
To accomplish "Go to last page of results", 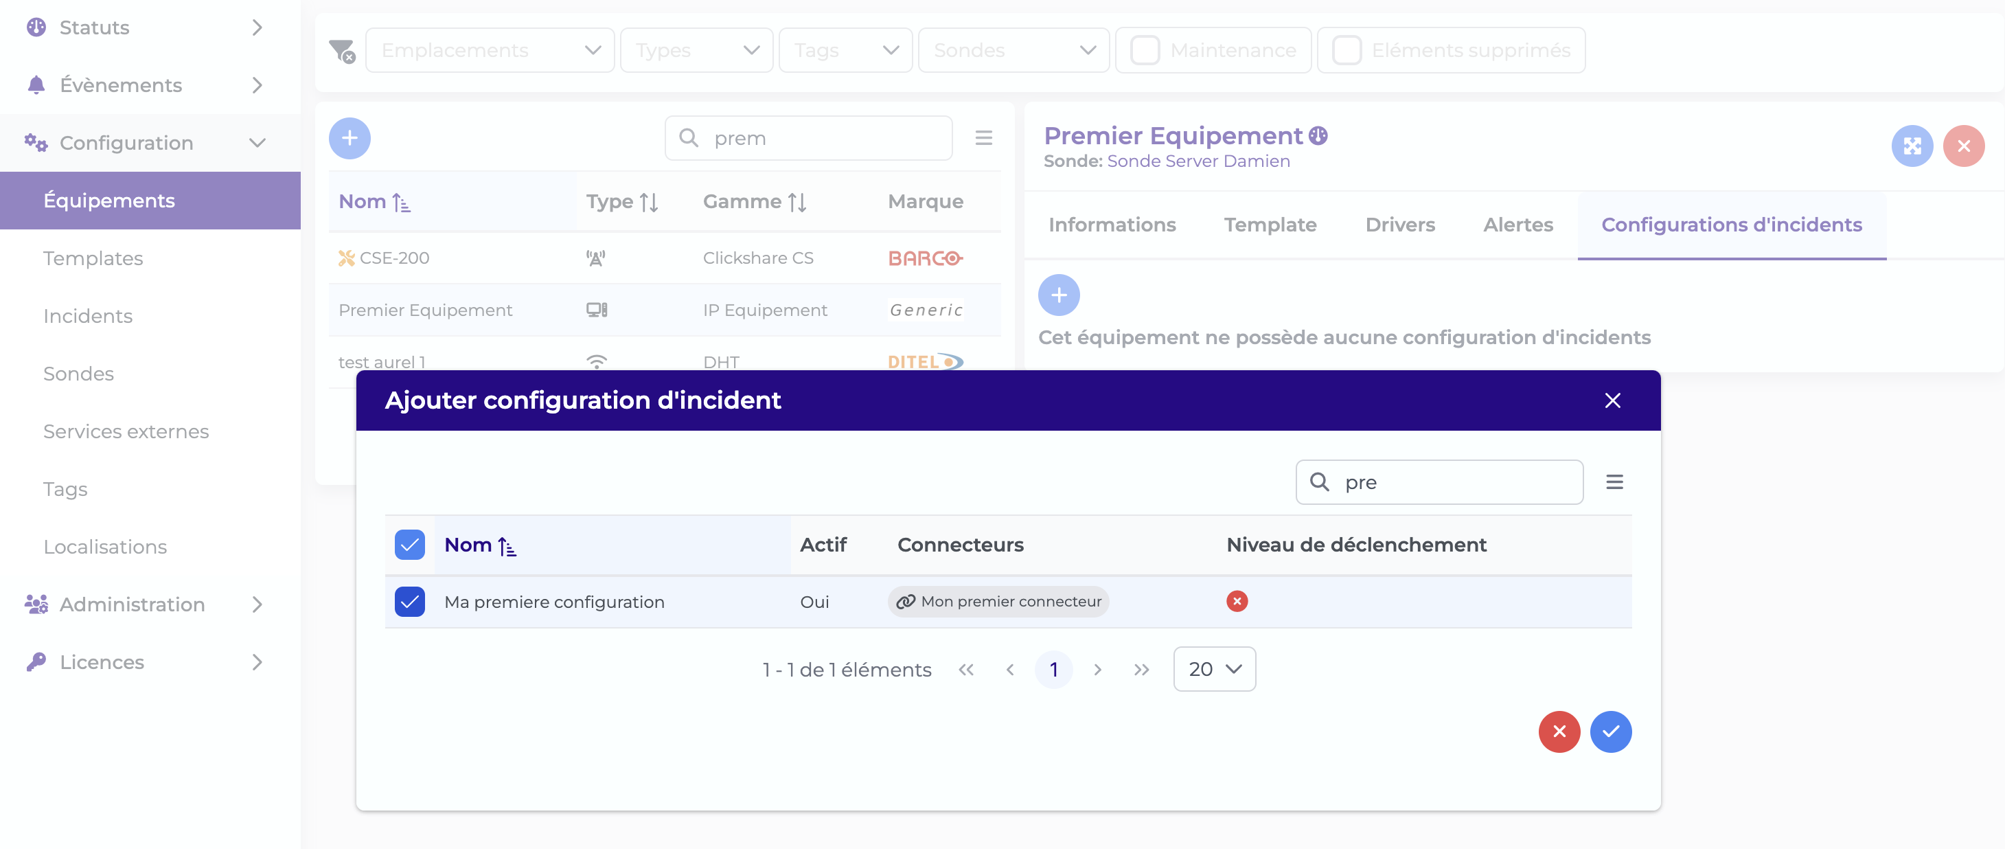I will coord(1141,670).
